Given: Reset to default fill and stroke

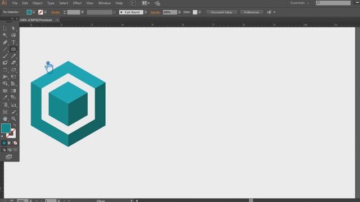Looking at the screenshot, I should point(2,136).
